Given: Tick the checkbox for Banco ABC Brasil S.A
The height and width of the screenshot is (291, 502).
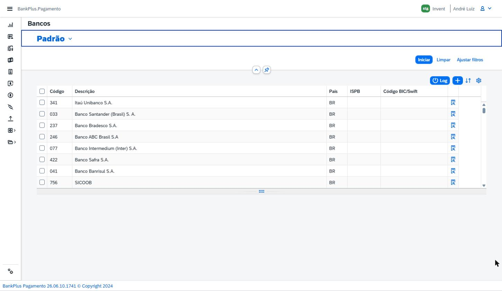Looking at the screenshot, I should pyautogui.click(x=42, y=137).
